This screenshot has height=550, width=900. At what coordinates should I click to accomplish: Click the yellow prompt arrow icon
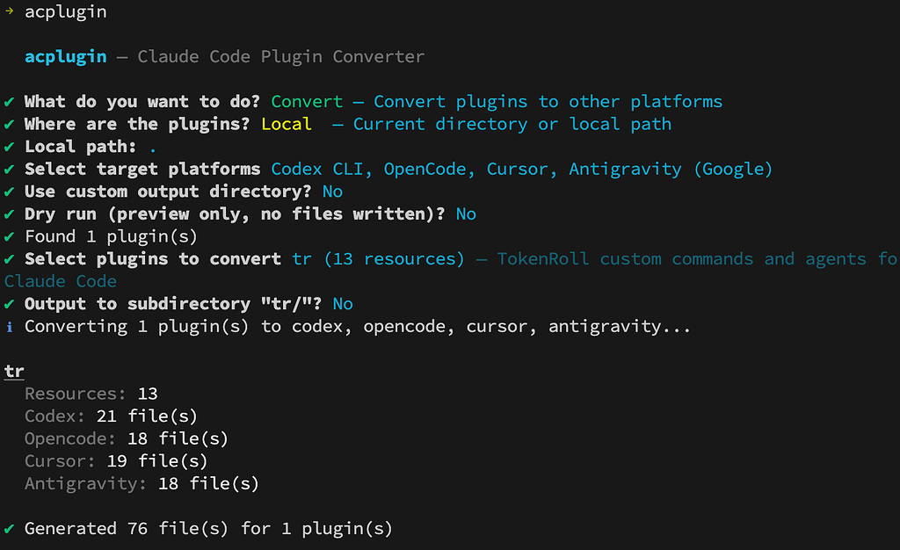coord(9,11)
